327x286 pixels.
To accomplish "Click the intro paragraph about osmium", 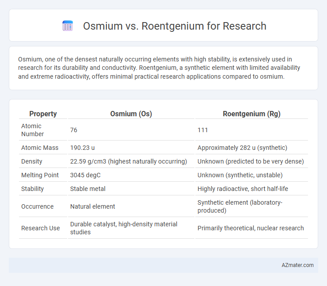I will tap(159, 68).
